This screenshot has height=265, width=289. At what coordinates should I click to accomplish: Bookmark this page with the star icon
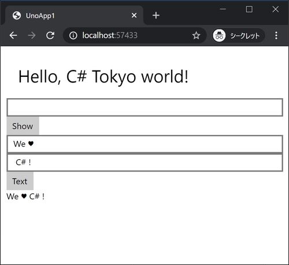pyautogui.click(x=196, y=35)
